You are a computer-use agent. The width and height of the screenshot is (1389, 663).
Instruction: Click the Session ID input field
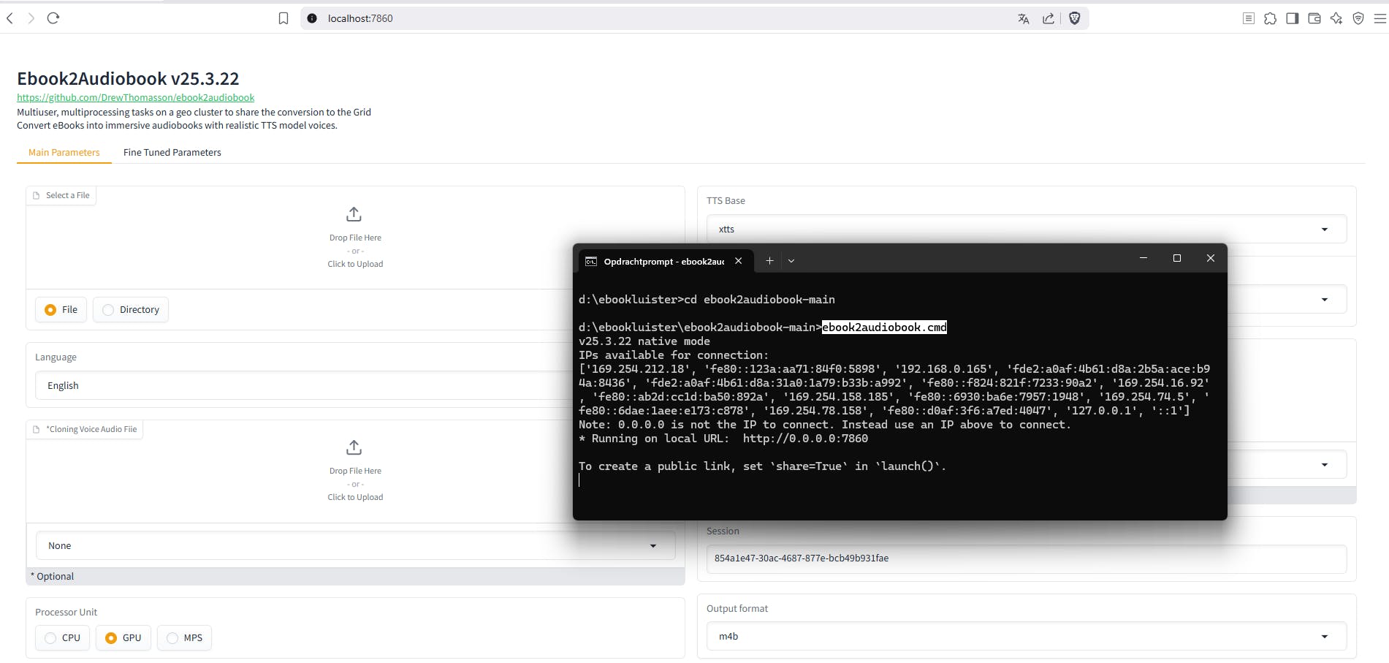[x=1027, y=558]
